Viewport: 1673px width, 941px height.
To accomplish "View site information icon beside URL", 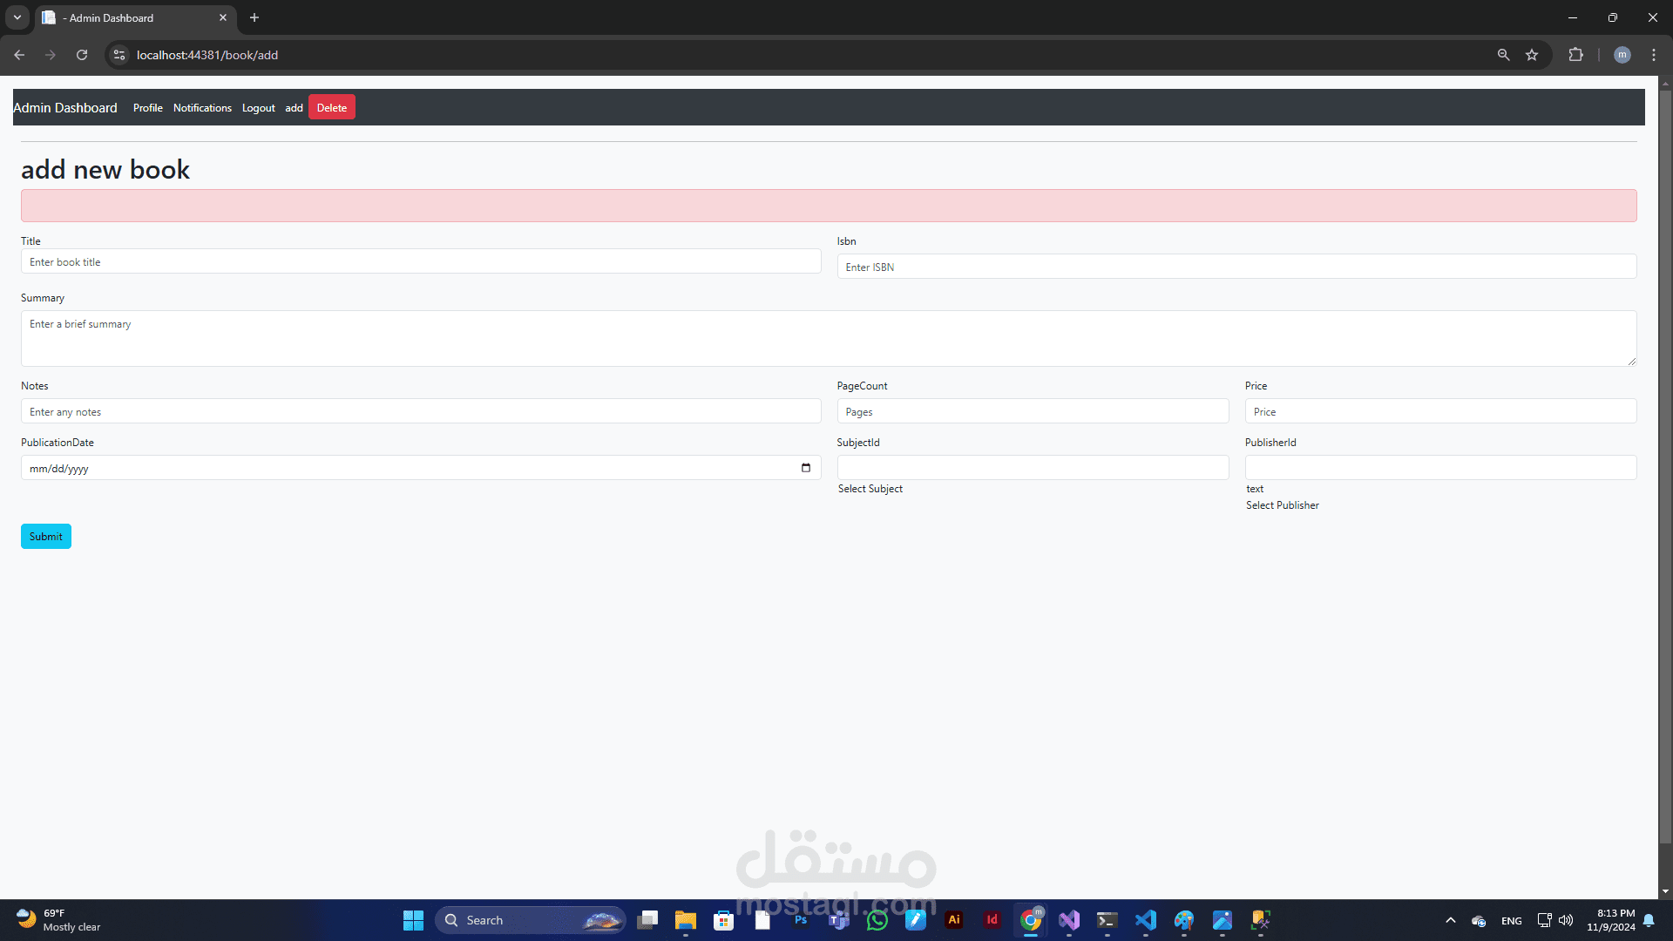I will click(x=119, y=55).
